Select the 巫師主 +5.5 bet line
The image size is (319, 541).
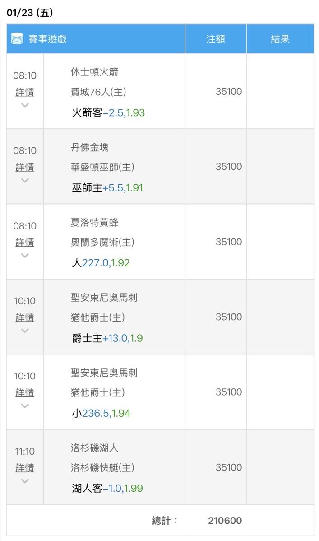[107, 188]
